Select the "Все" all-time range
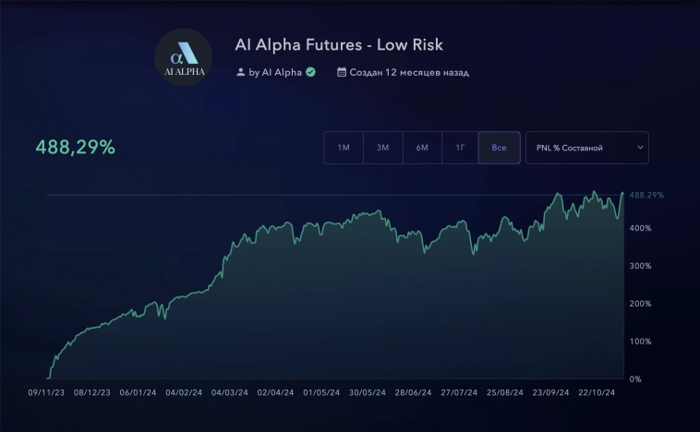This screenshot has height=432, width=700. tap(499, 148)
